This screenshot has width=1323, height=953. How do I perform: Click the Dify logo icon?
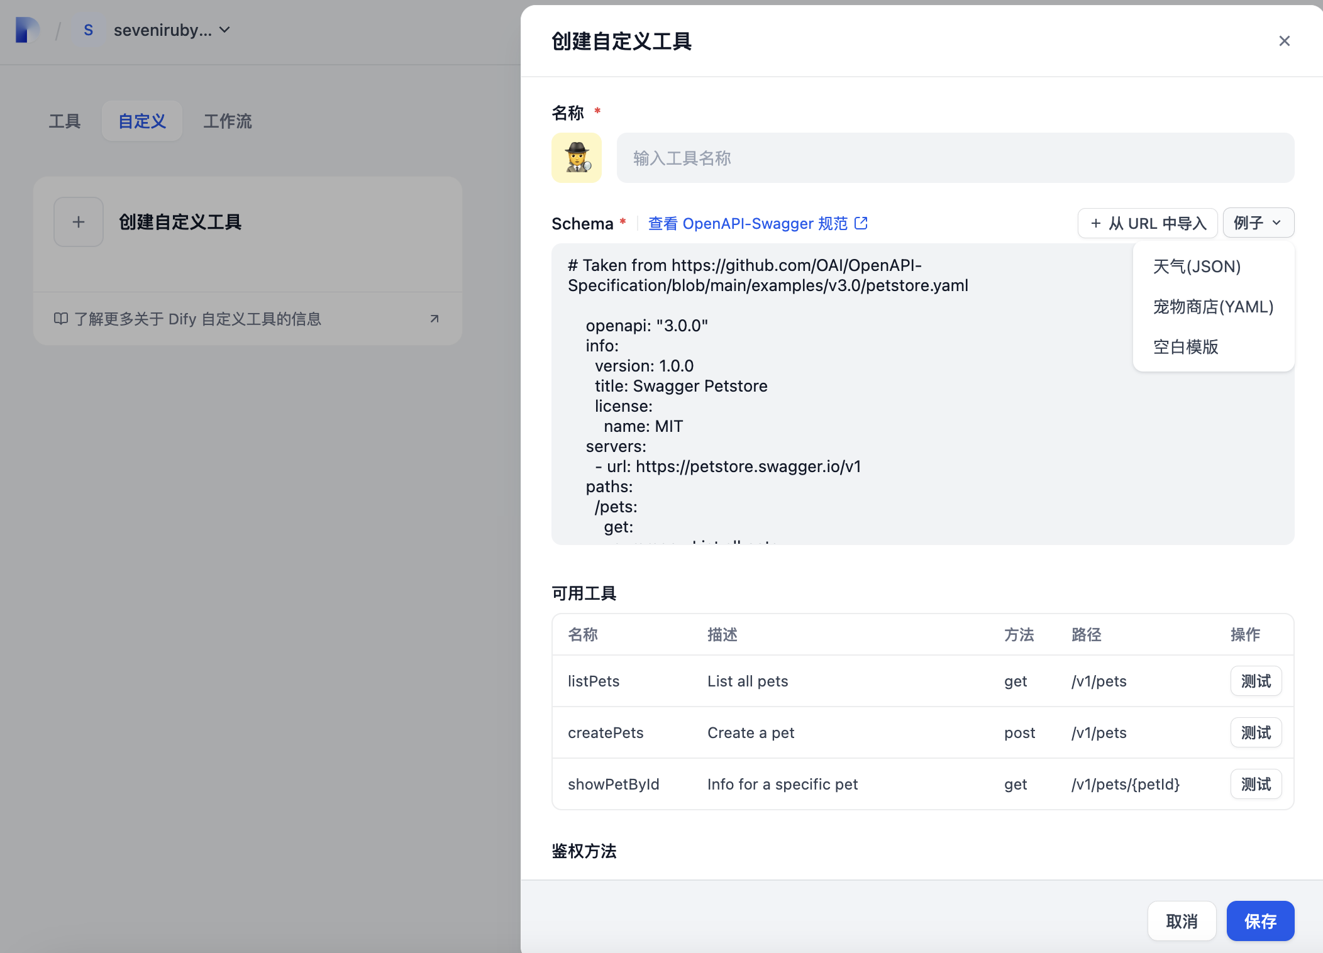point(26,30)
